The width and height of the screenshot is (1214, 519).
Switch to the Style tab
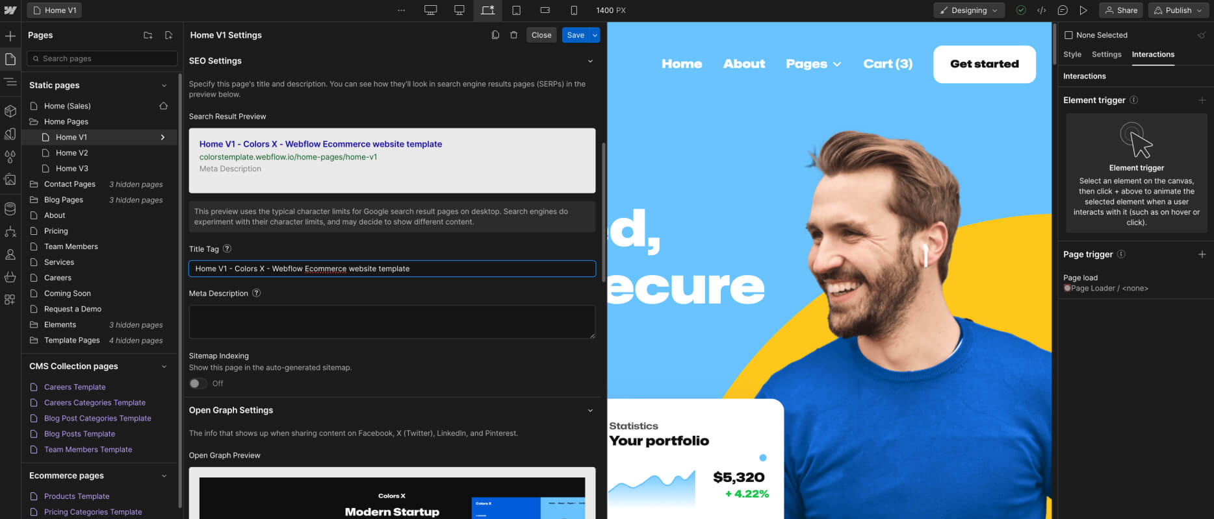[x=1072, y=54]
